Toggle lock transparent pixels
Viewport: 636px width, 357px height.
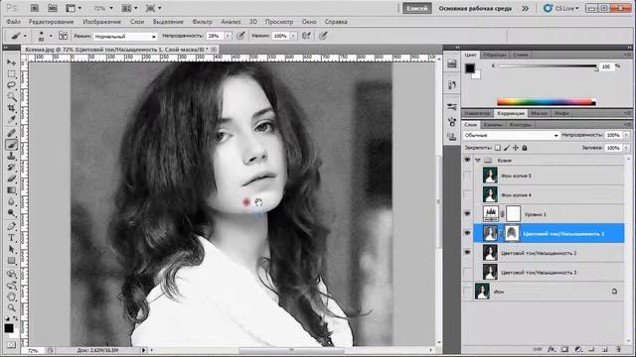click(x=498, y=148)
